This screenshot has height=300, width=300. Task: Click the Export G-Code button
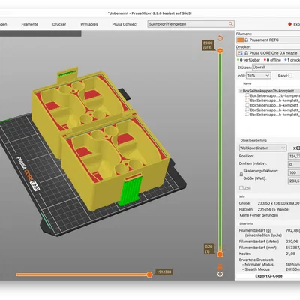(x=268, y=276)
